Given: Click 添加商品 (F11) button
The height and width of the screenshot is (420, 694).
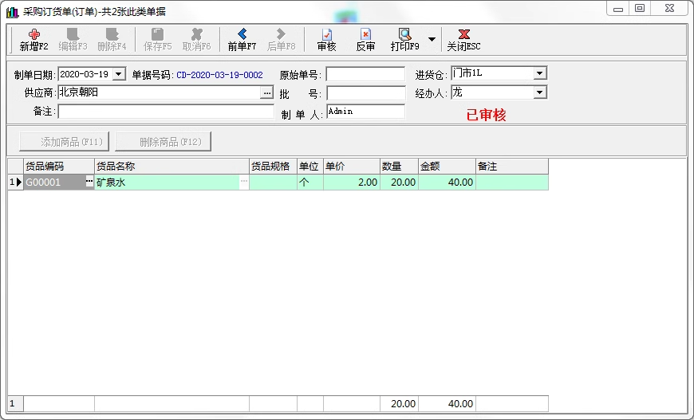Looking at the screenshot, I should [64, 142].
